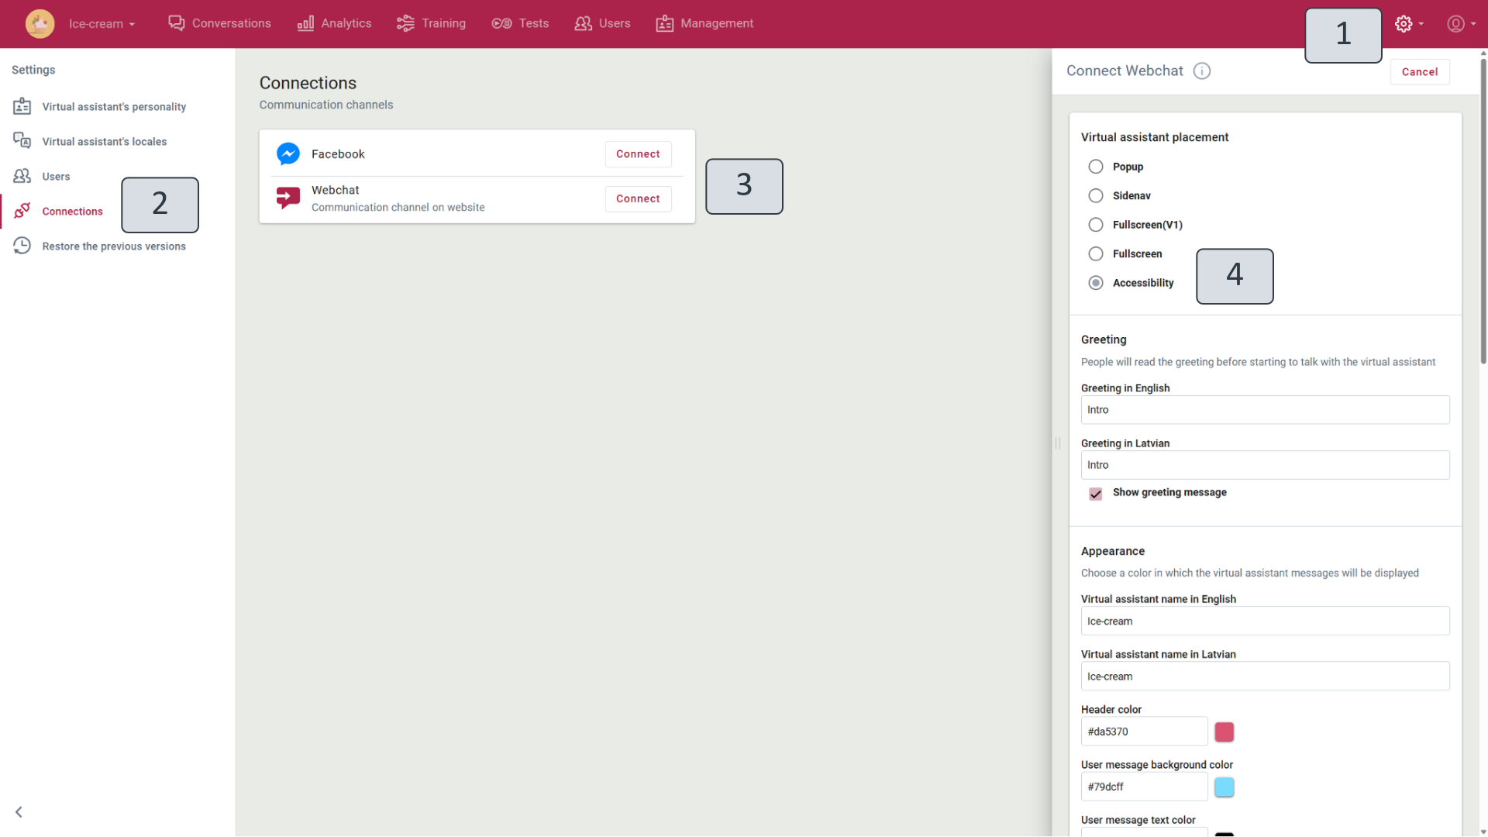Open the Analytics section icon
Screen dimensions: 1488x837
tap(305, 23)
